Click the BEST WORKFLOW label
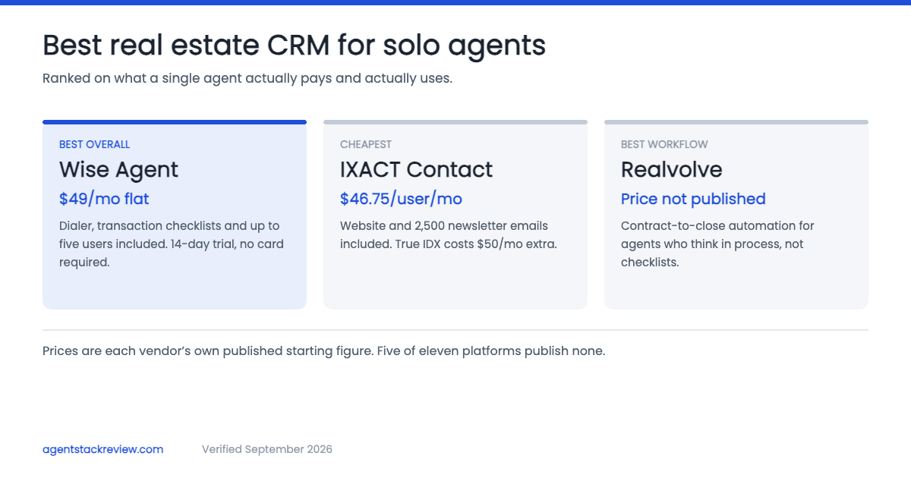 coord(664,144)
